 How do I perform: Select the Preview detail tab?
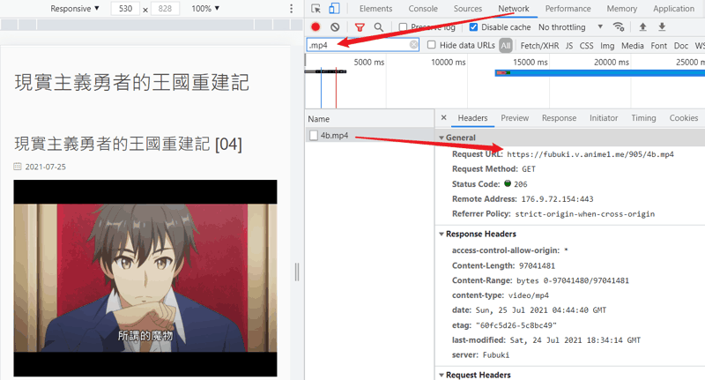(515, 118)
